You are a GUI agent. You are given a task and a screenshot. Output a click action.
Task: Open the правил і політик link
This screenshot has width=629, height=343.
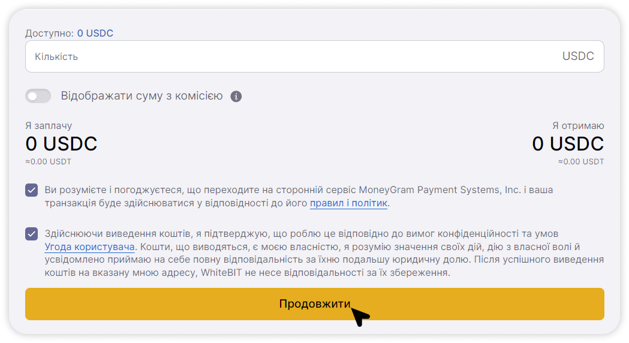click(348, 203)
